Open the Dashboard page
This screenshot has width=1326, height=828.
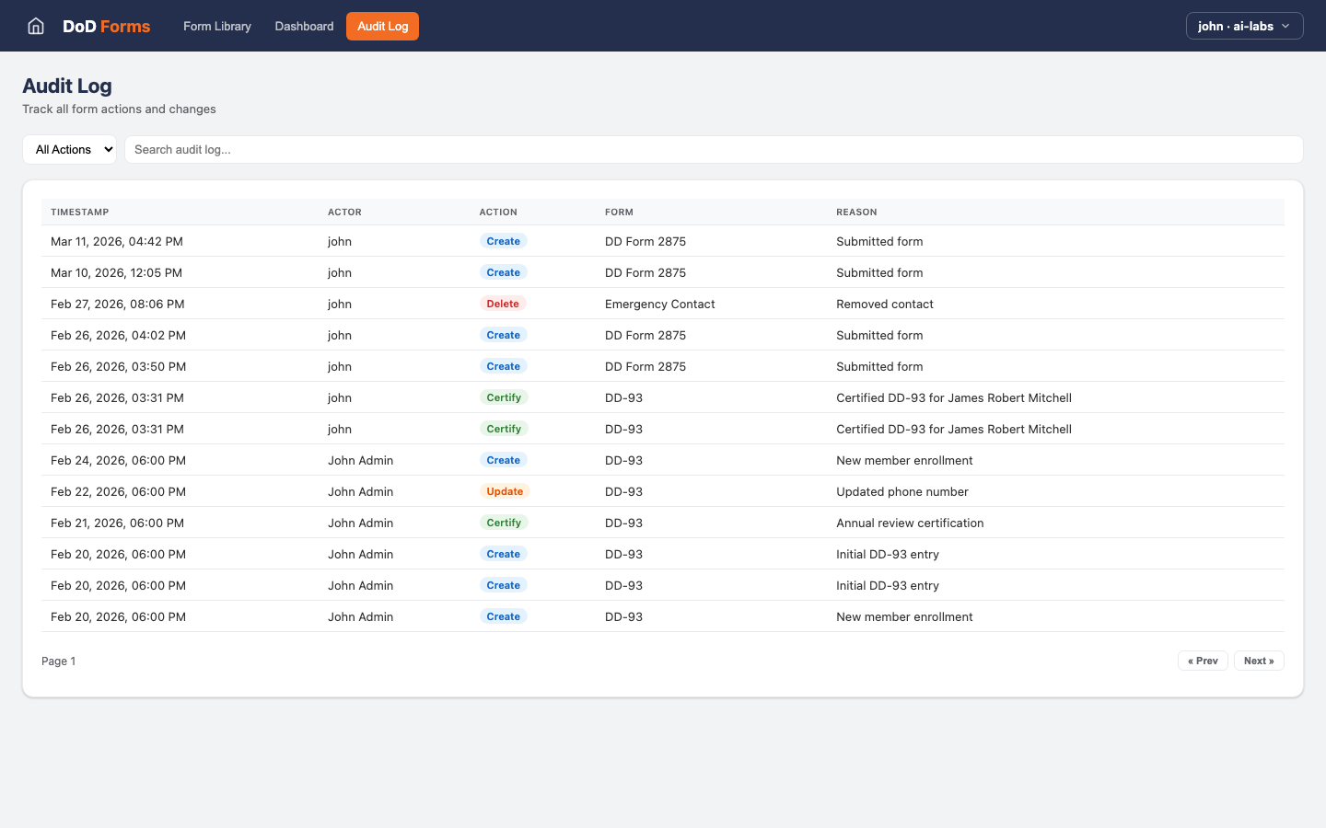coord(304,26)
